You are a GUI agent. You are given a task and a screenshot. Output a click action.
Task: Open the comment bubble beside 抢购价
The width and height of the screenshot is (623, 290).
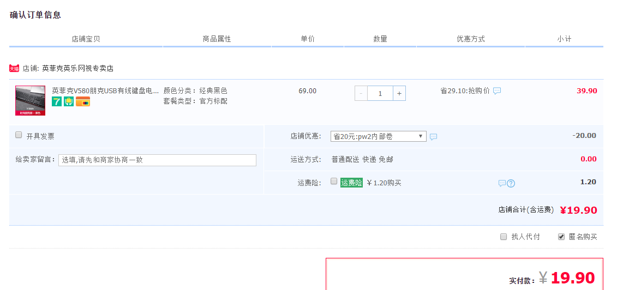coord(497,91)
